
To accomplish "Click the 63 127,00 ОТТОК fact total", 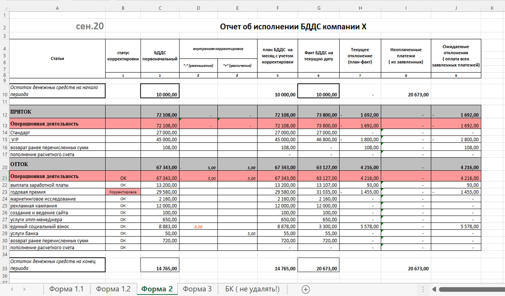I will (319, 164).
